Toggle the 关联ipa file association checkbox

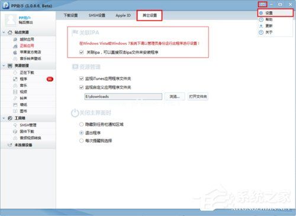[81, 53]
